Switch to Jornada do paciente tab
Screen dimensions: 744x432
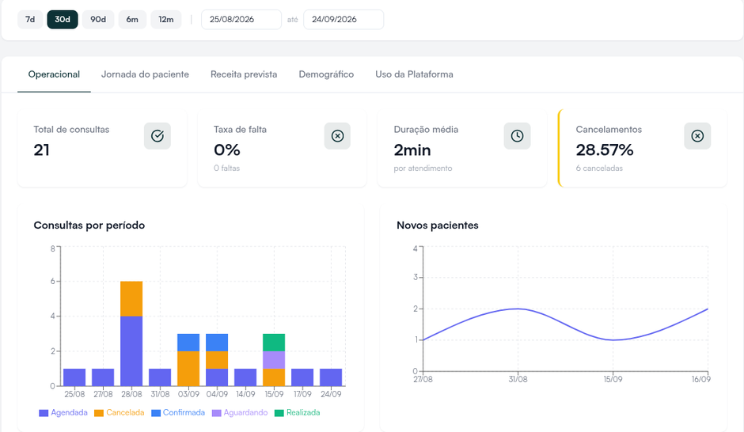point(145,74)
